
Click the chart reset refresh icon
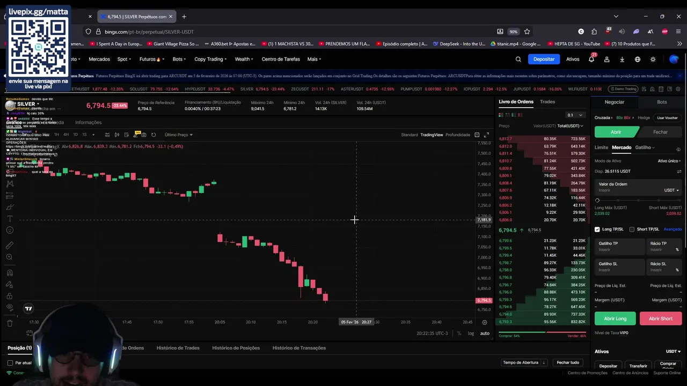tap(154, 135)
